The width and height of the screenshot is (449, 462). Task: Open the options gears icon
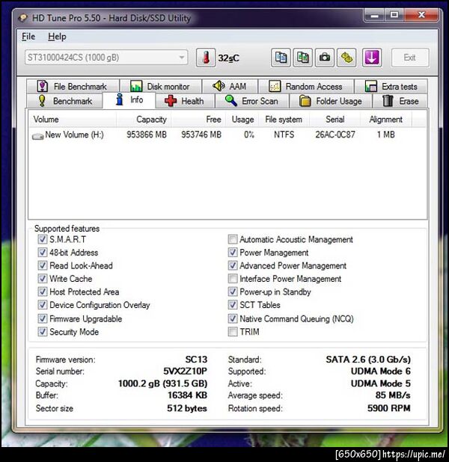tap(346, 58)
